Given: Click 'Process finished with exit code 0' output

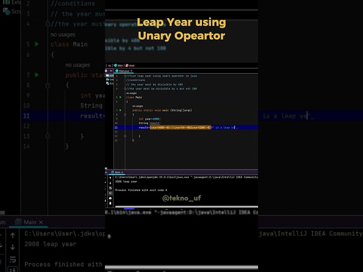Looking at the screenshot, I should point(141,190).
